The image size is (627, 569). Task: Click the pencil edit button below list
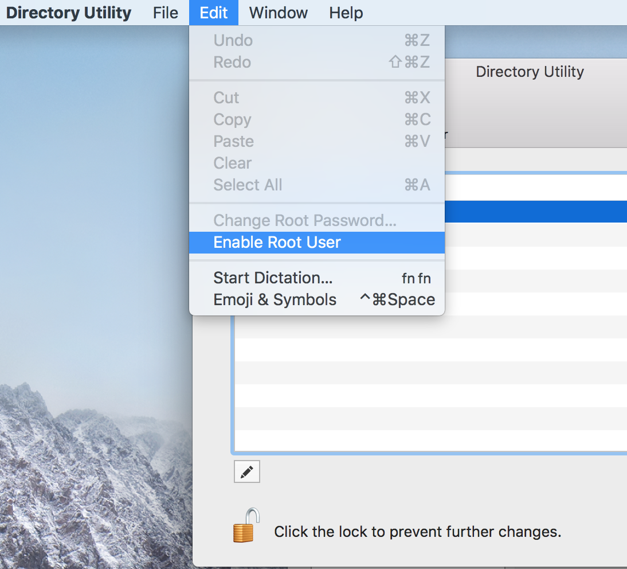(246, 471)
